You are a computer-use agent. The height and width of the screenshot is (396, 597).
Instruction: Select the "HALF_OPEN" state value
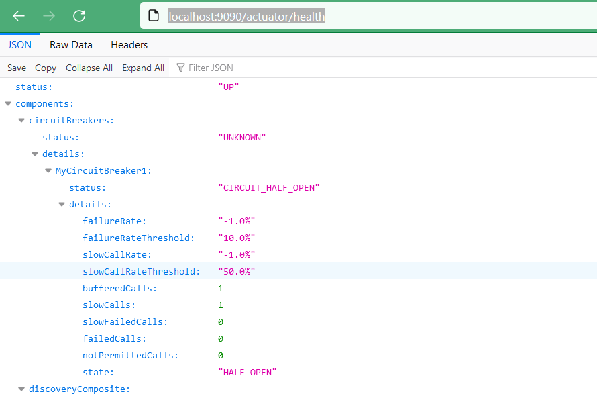point(248,372)
